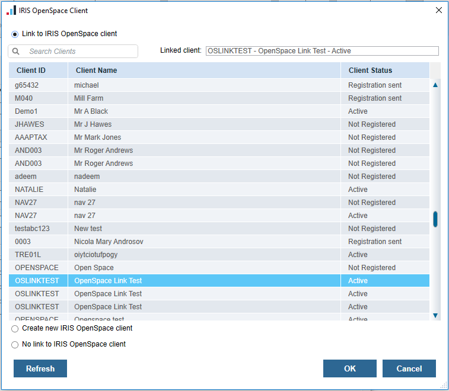
Task: Select the Nicola Mary Androsov row
Action: (219, 242)
